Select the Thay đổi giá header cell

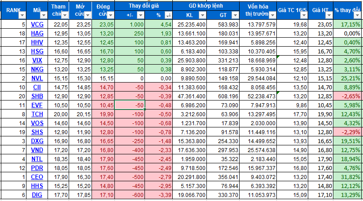[144, 6]
